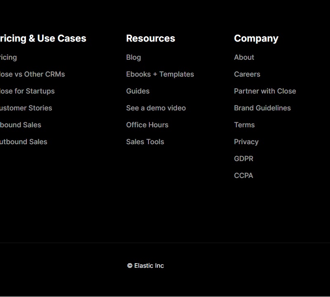Click Close vs Other CRMs link
This screenshot has width=330, height=297.
click(32, 74)
